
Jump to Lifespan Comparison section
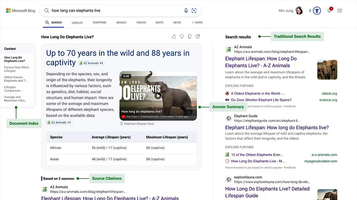click(x=14, y=89)
